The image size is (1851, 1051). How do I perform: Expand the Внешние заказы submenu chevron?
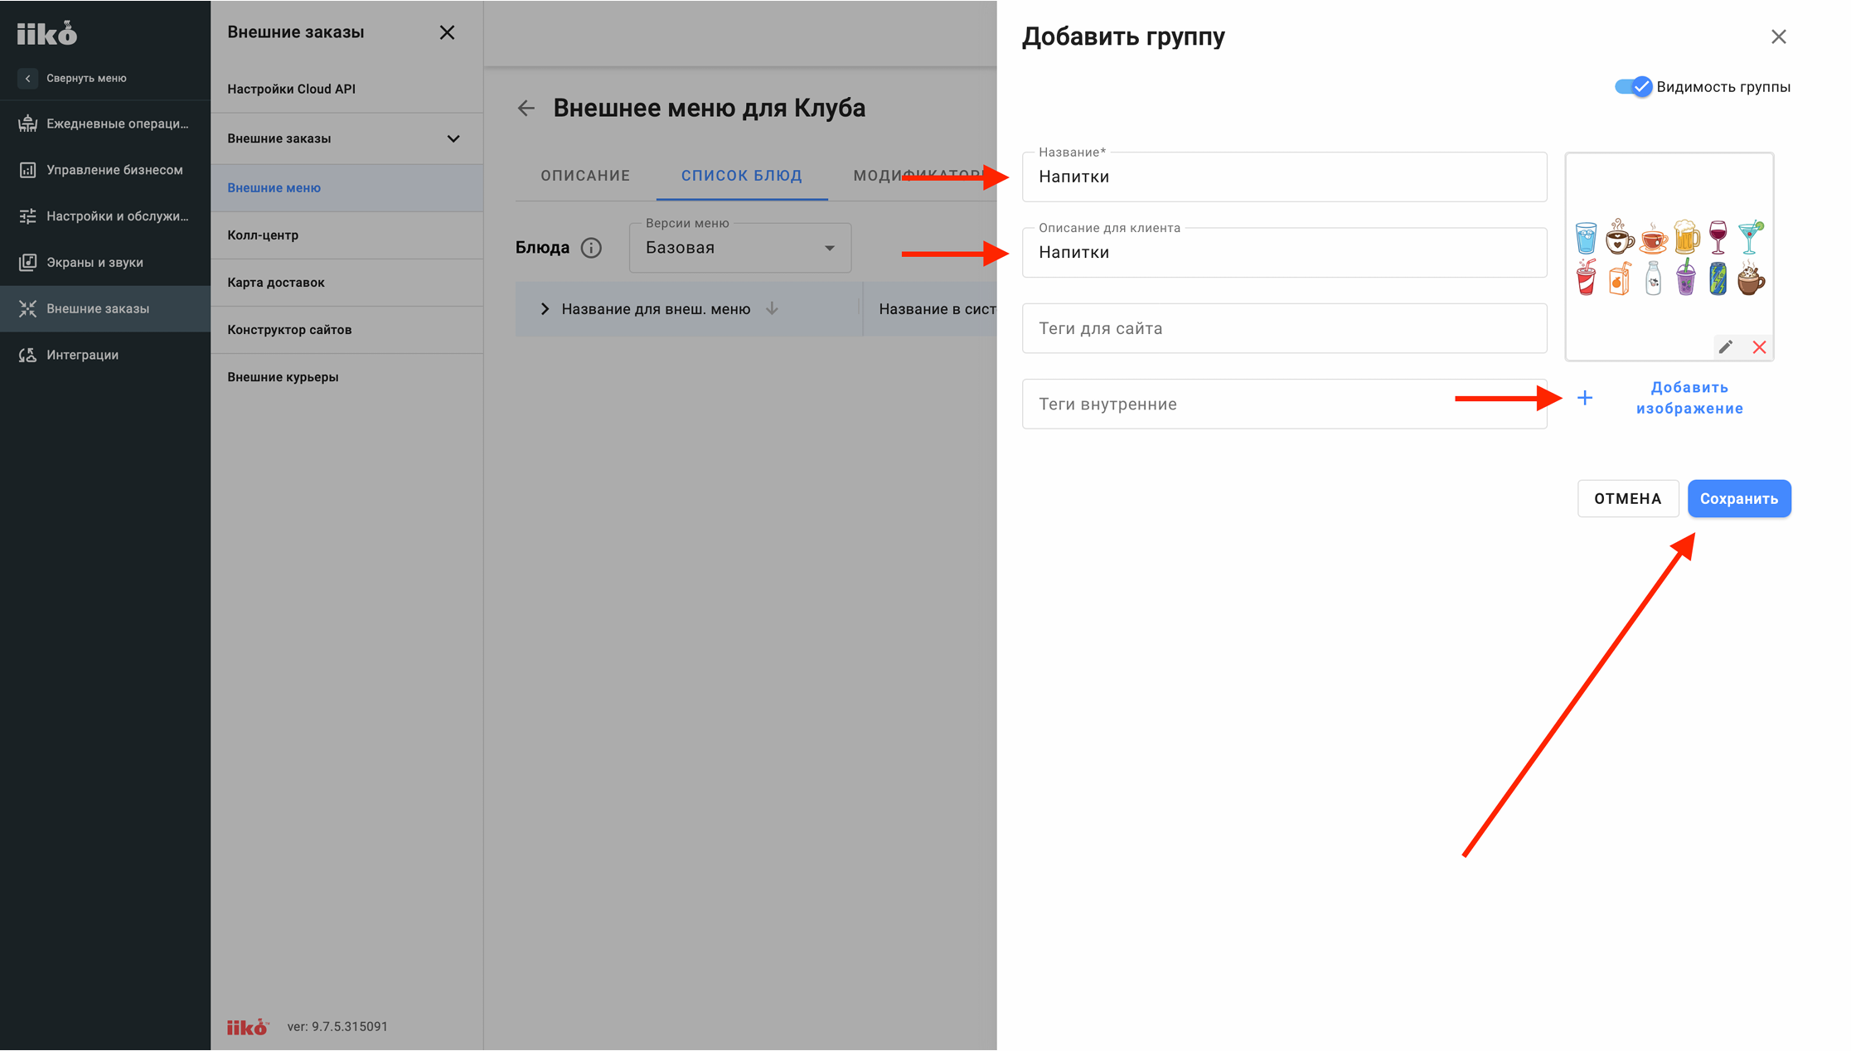453,138
